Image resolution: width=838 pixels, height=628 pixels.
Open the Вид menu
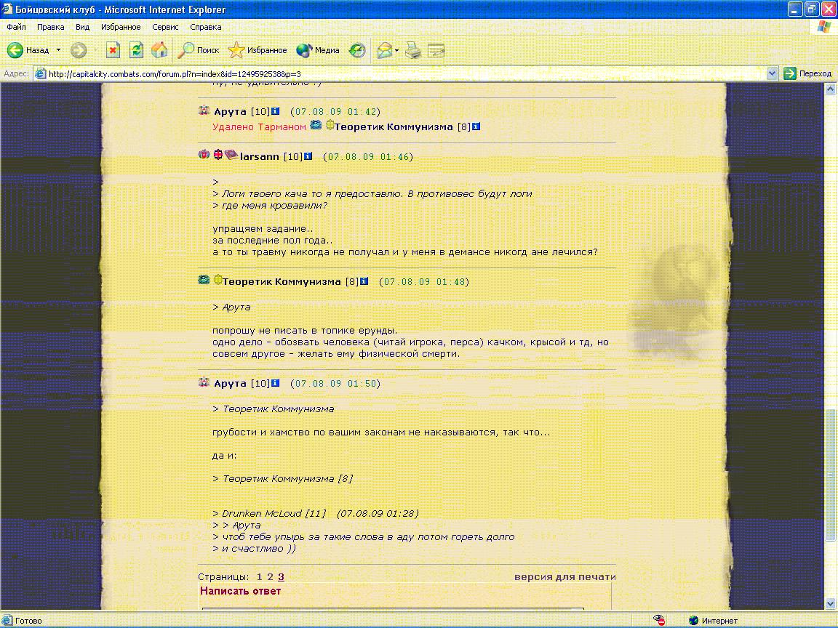tap(82, 27)
